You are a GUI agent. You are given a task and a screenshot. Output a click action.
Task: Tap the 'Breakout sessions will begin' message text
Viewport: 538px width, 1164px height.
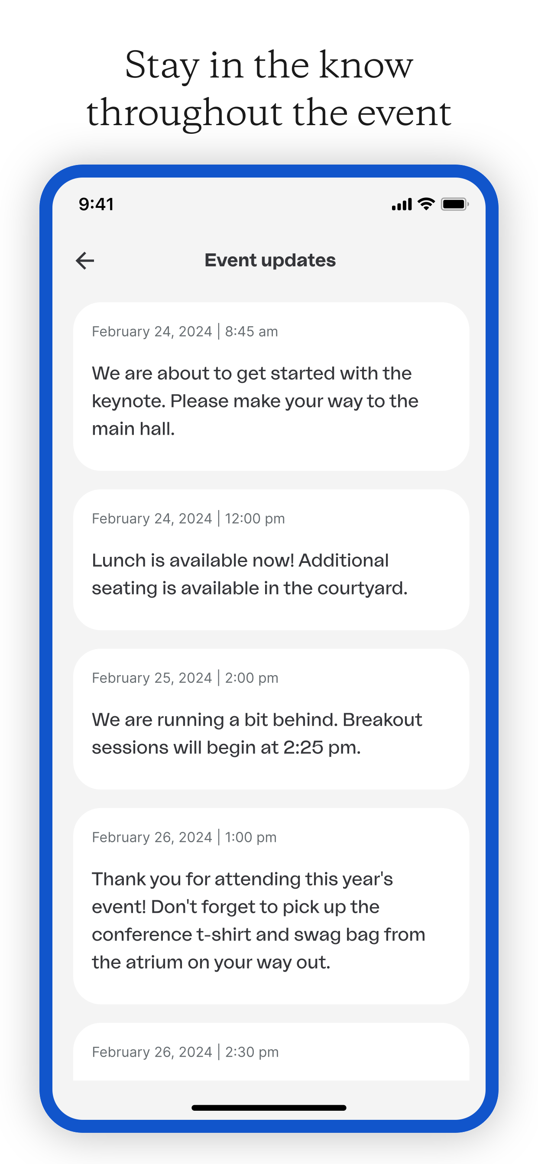[257, 734]
